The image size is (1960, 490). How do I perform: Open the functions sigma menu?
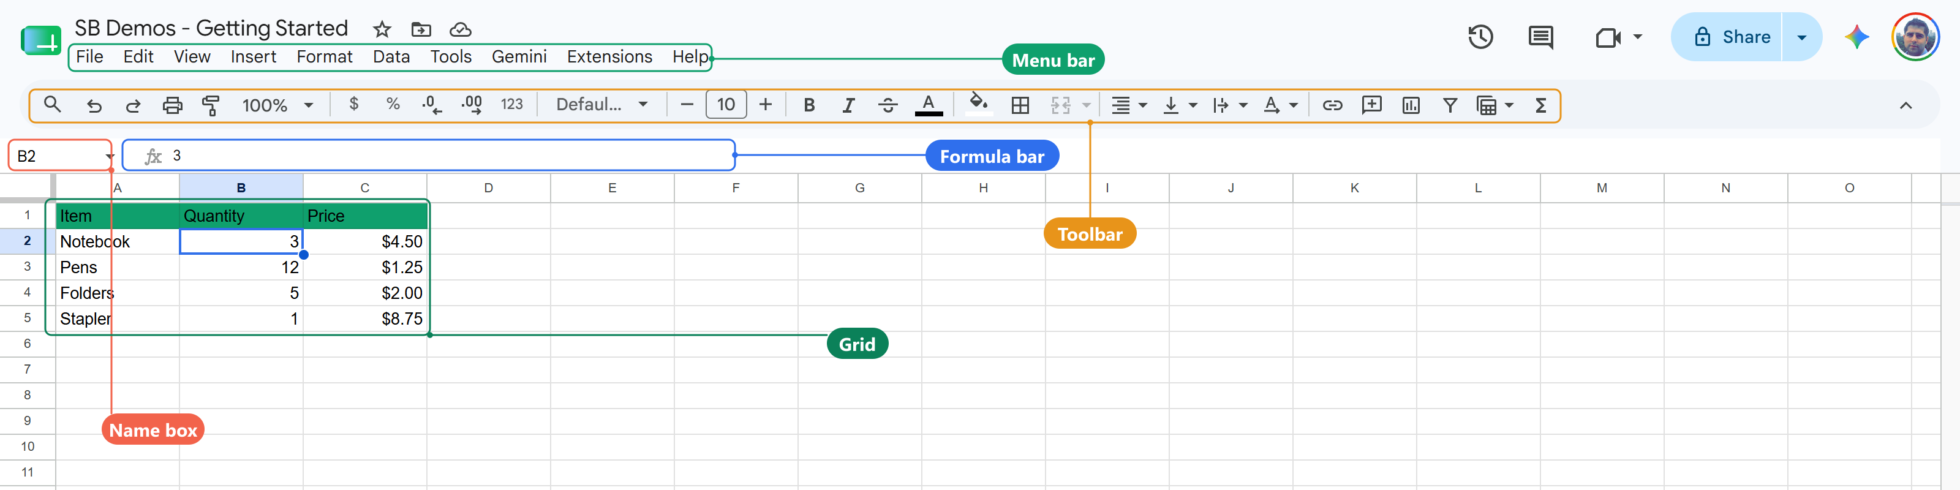(x=1541, y=105)
